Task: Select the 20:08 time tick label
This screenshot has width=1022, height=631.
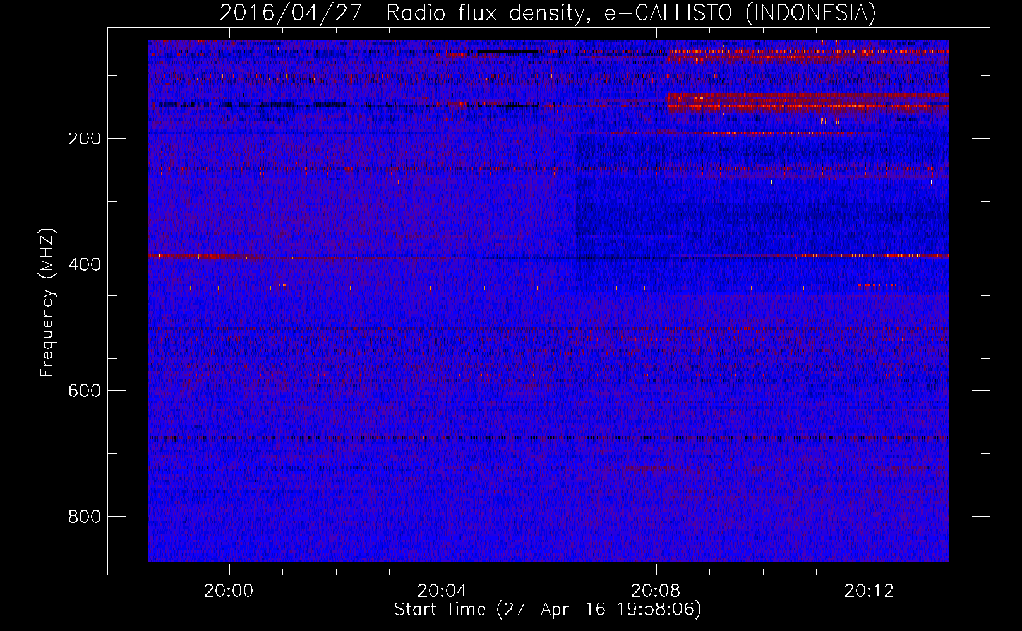Action: [656, 591]
